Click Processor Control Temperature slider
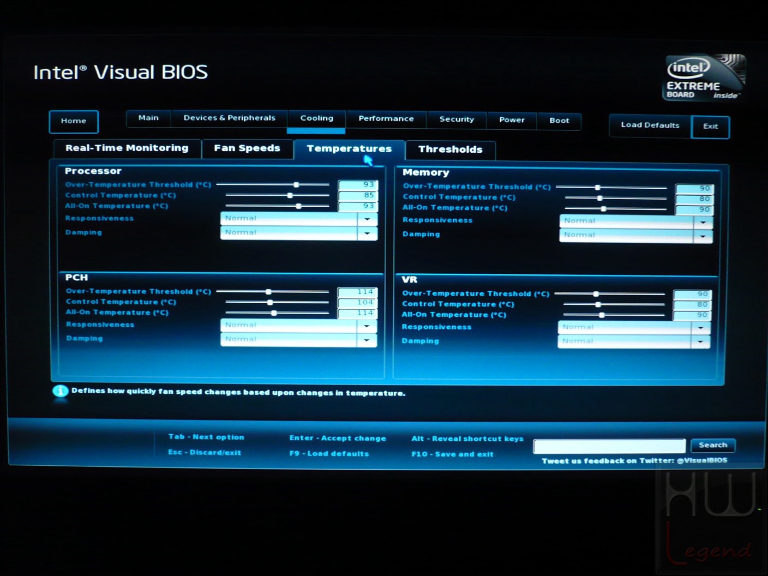Image resolution: width=768 pixels, height=576 pixels. click(277, 195)
